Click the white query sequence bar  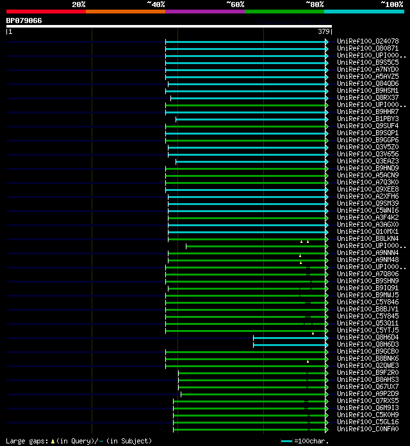point(169,26)
